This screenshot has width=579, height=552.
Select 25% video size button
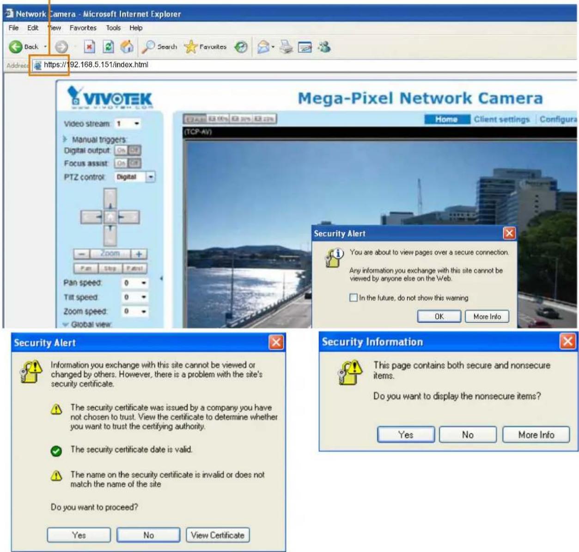point(264,119)
